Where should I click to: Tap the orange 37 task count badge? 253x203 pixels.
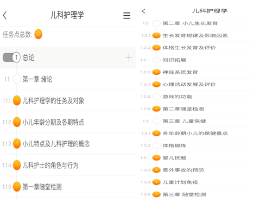click(x=39, y=34)
